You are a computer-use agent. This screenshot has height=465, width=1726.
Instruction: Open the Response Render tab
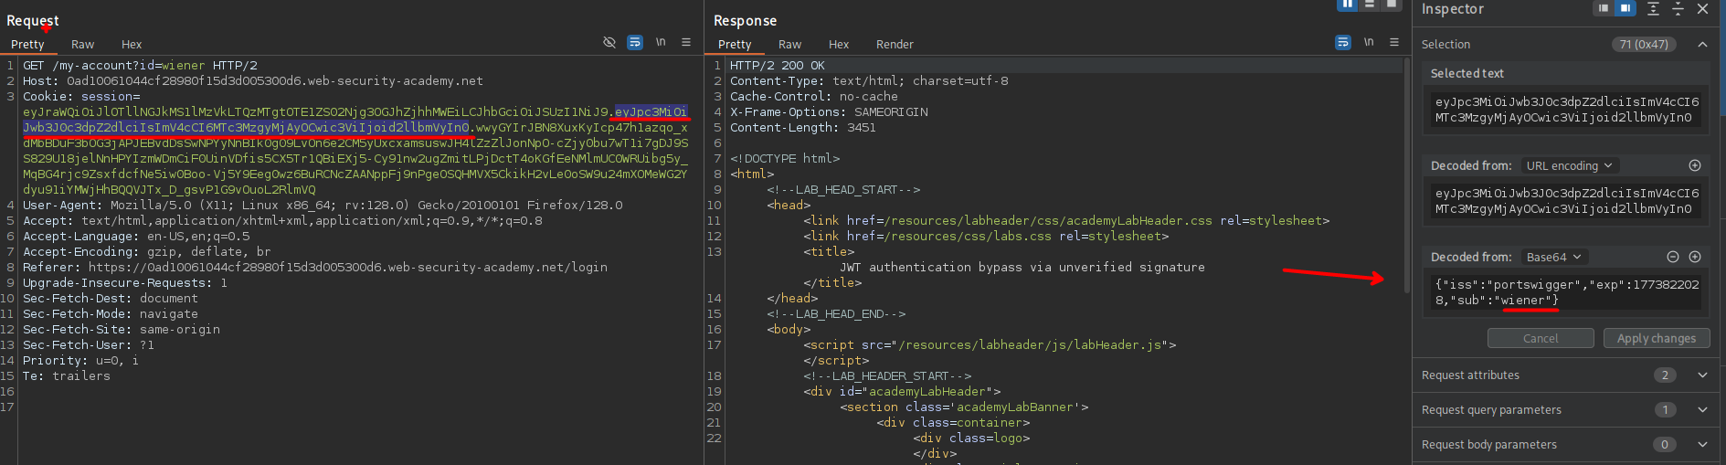[x=895, y=44]
